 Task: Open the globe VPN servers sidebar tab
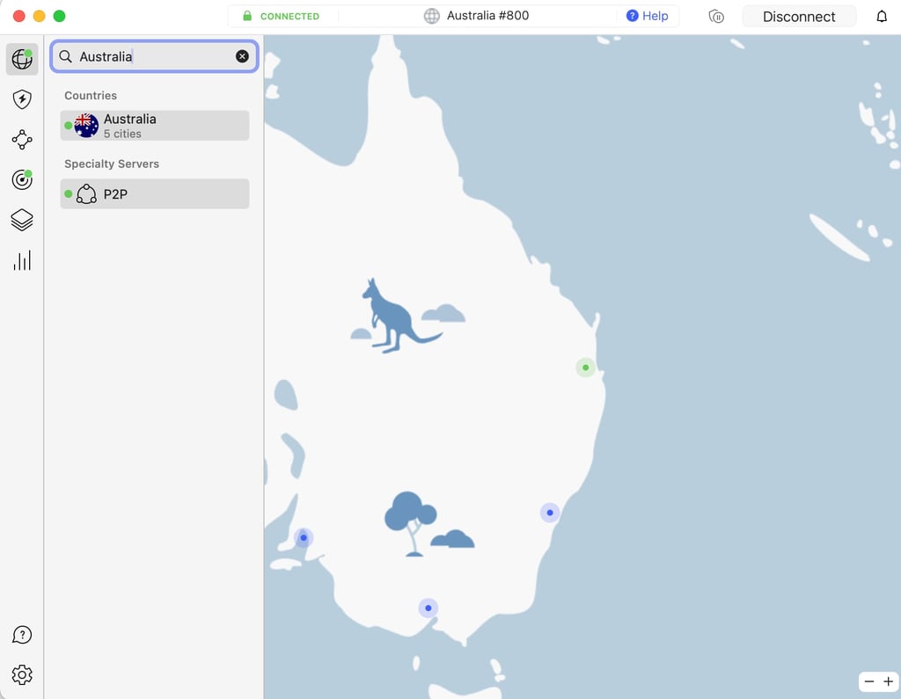click(x=22, y=59)
